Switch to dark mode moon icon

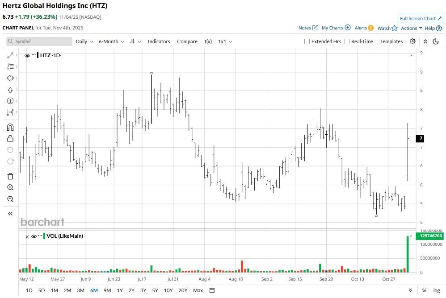(x=436, y=41)
